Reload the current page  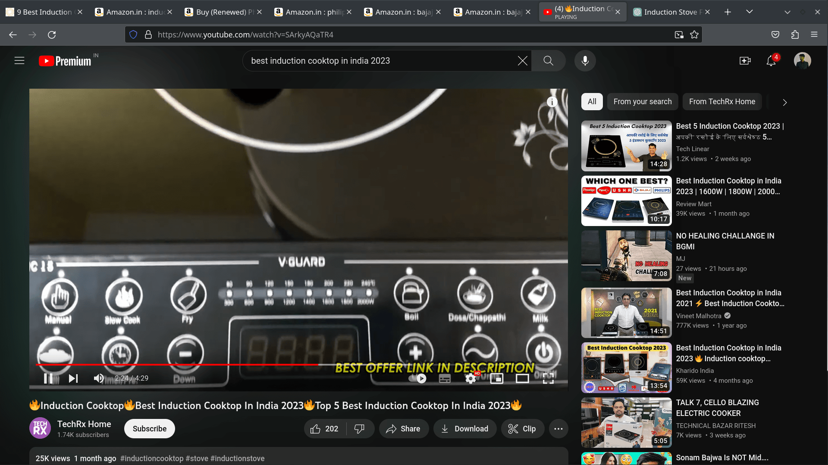(52, 35)
